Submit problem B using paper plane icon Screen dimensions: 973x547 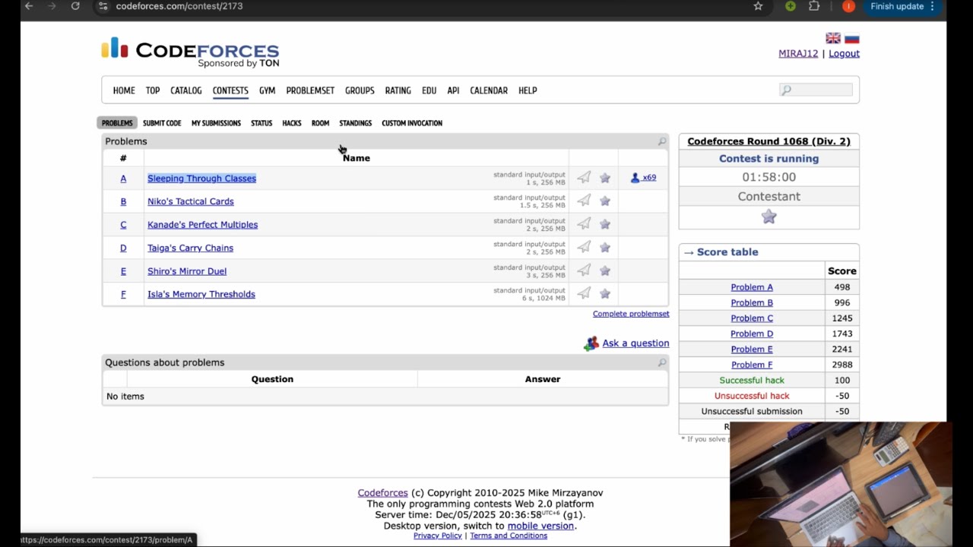click(584, 201)
